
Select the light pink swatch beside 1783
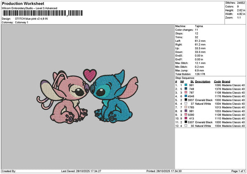click(186, 107)
